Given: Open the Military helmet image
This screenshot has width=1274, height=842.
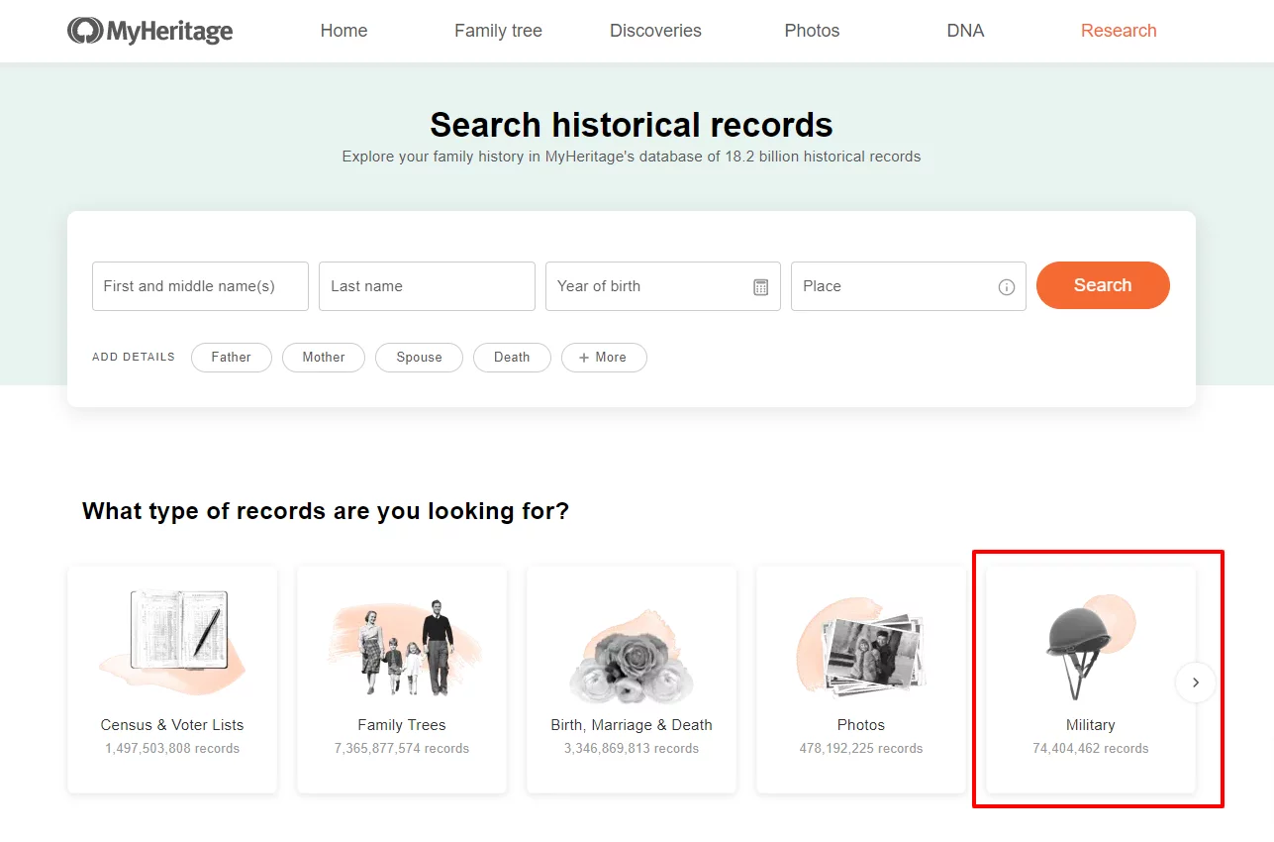Looking at the screenshot, I should (1089, 646).
